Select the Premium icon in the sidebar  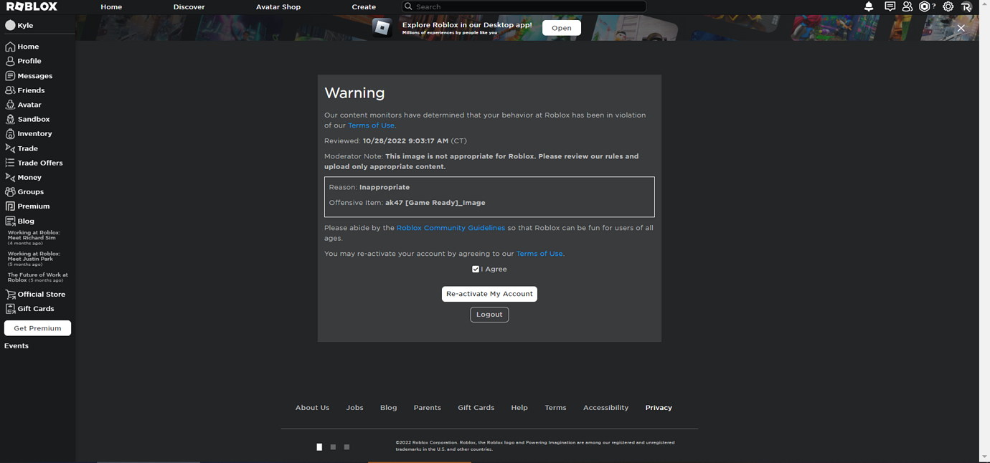(x=10, y=206)
